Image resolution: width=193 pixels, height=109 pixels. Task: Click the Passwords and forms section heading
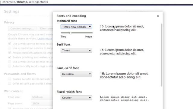click(20, 74)
